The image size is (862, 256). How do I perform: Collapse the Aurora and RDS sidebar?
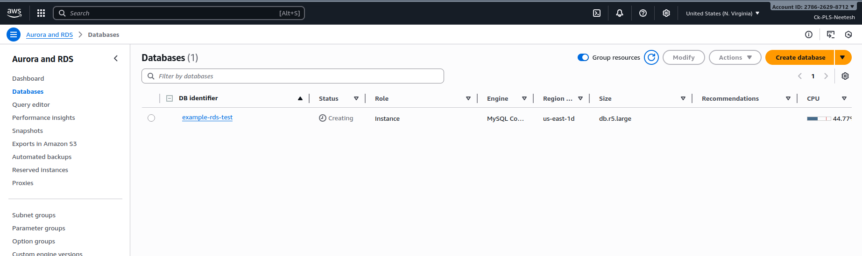116,58
